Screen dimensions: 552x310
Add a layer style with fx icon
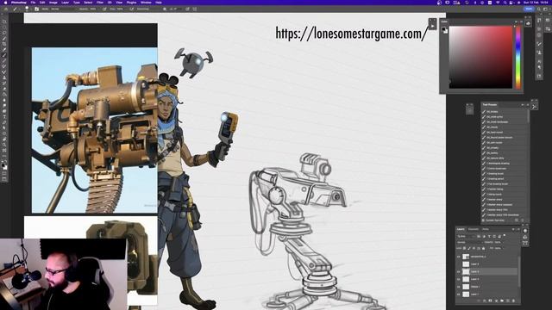click(485, 301)
